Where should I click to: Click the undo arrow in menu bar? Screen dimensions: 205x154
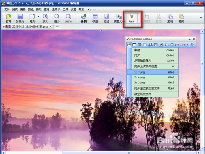tap(89, 9)
